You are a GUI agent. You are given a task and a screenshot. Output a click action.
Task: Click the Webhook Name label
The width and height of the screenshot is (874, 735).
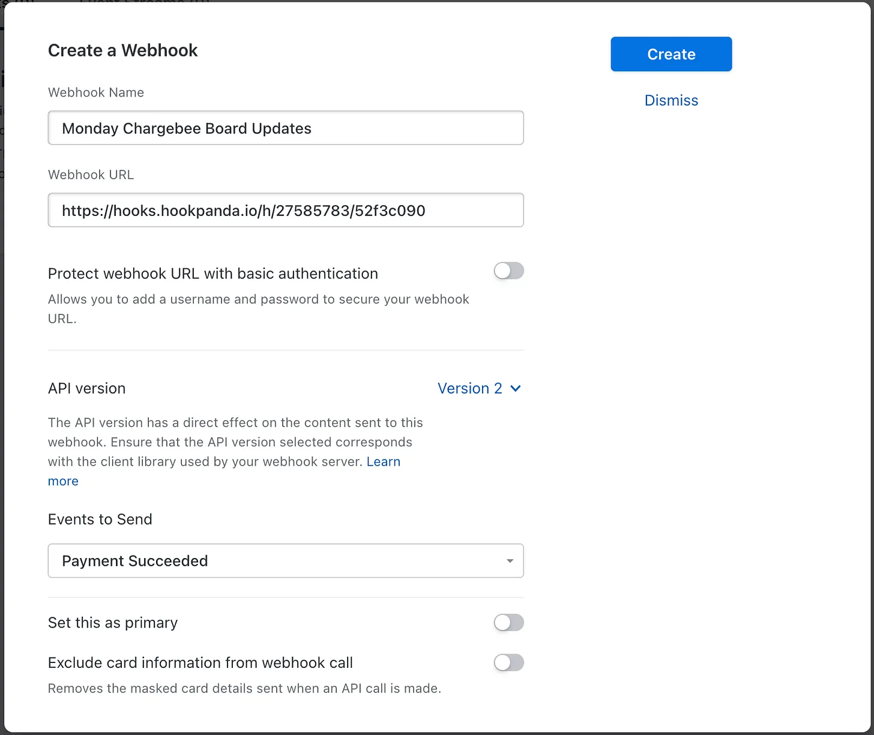96,92
